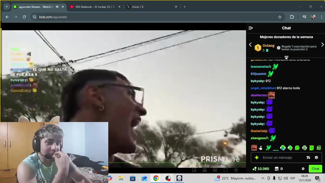Open File Explorer from the taskbar
This screenshot has width=325, height=183.
121,178
